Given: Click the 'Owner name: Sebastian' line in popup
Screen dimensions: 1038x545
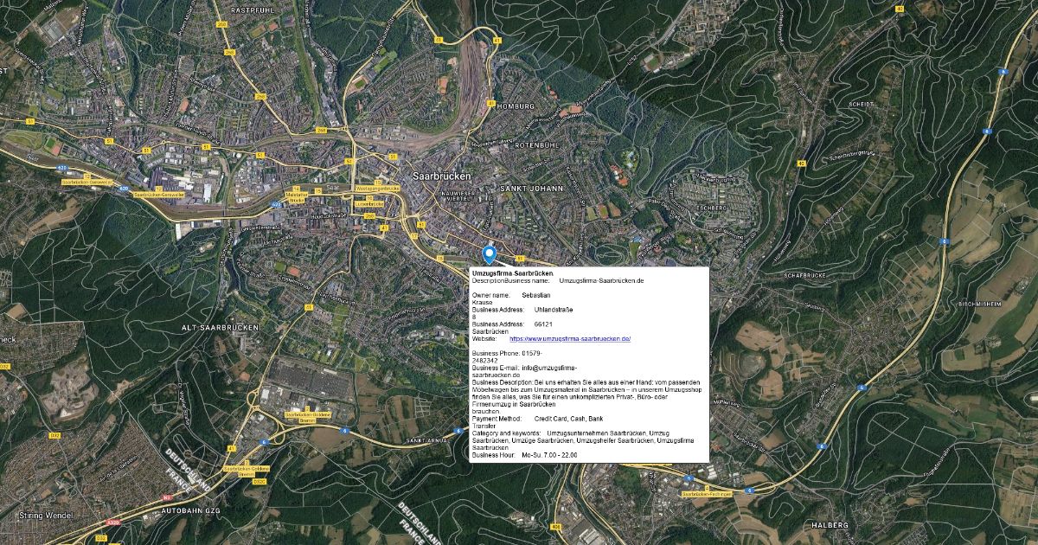Looking at the screenshot, I should [512, 296].
